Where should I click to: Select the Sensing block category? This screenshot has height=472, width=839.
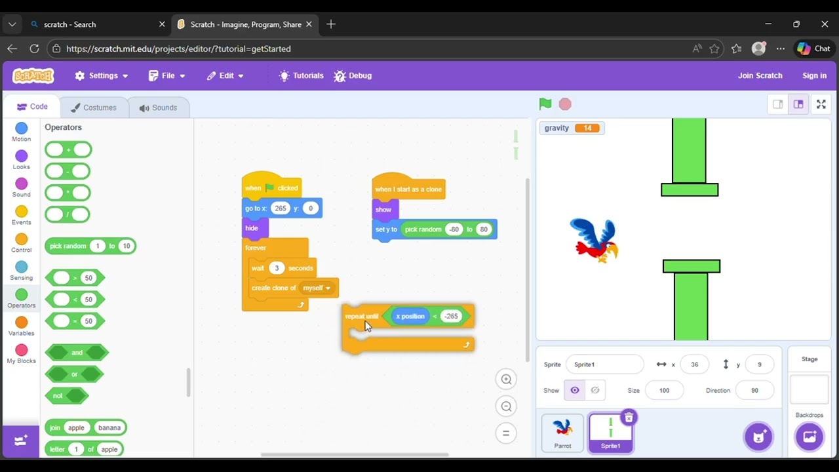click(22, 271)
